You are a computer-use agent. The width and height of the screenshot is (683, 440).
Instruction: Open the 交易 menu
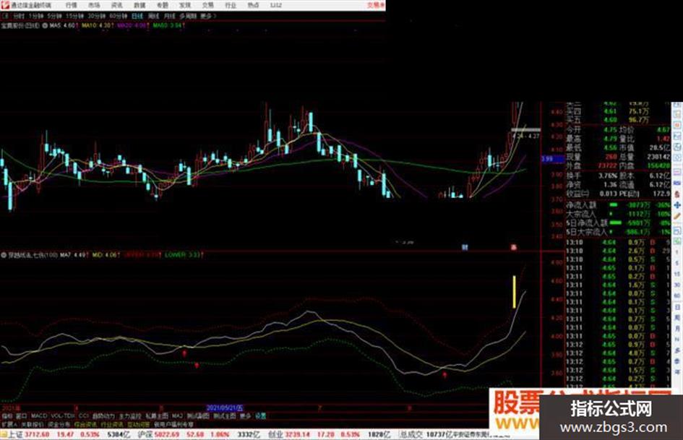point(207,5)
